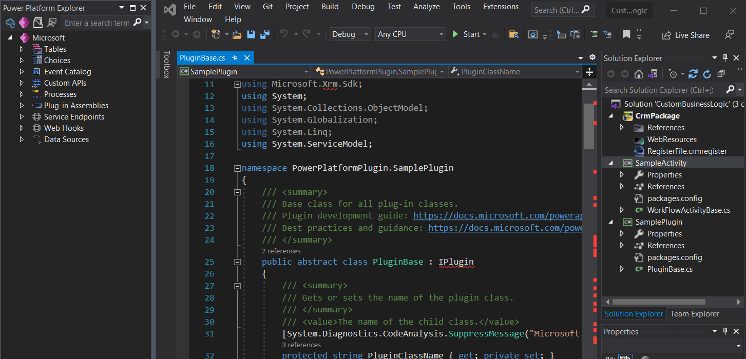Click the Power Platform search term field
The height and width of the screenshot is (359, 746).
click(x=97, y=23)
